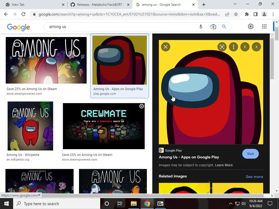The image size is (279, 209).
Task: Open the Steam Among Us logo thumbnail
Action: pyautogui.click(x=46, y=60)
